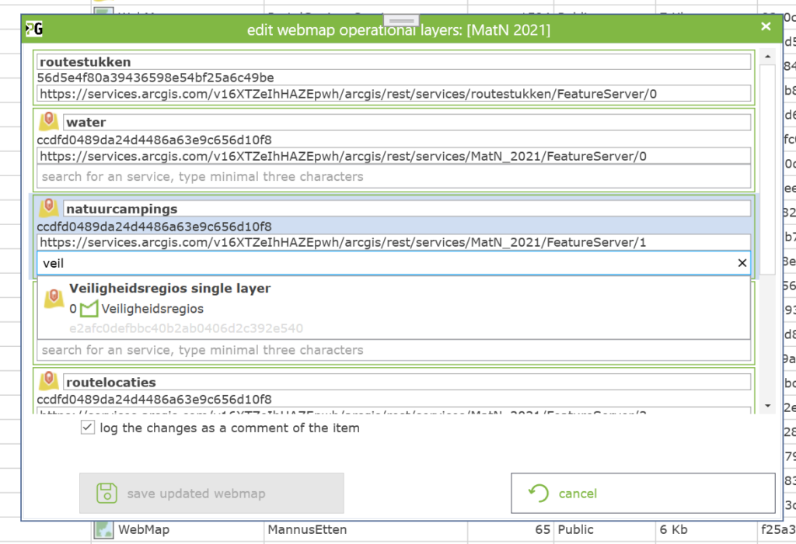Click the item id under water layer

pos(155,140)
